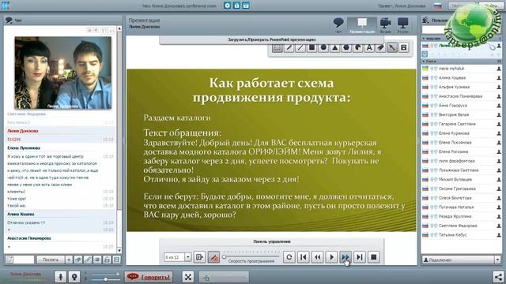Screen dimensions: 506x284
Task: Click the presenter webcam video thumbnail
Action: point(63,73)
